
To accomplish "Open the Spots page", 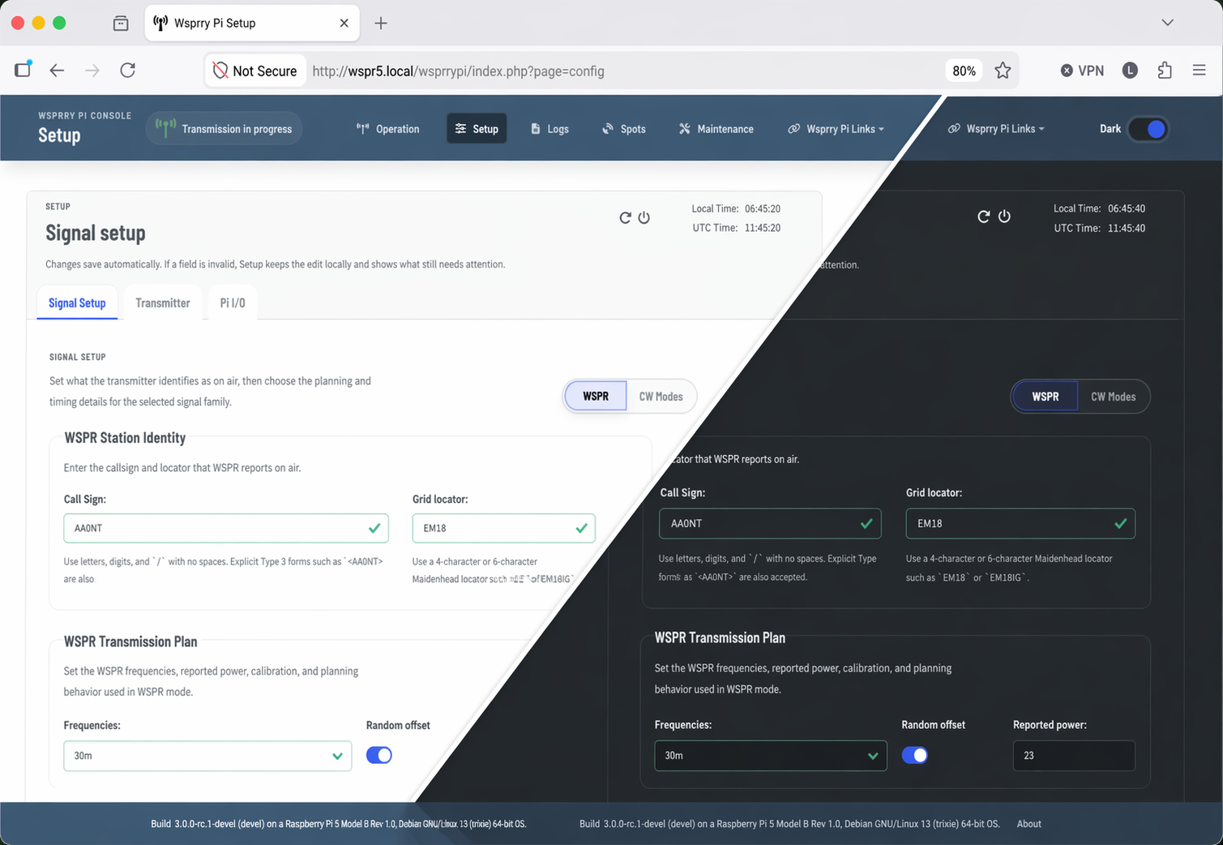I will coord(624,129).
